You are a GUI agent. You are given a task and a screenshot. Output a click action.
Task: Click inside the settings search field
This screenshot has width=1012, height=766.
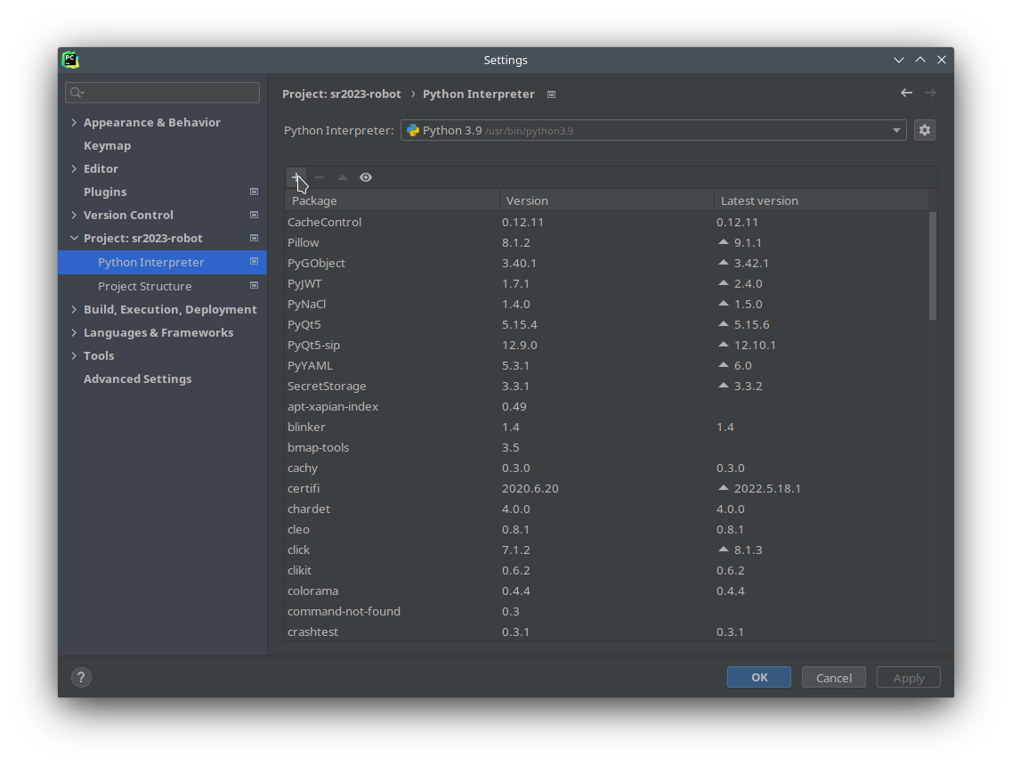pyautogui.click(x=162, y=93)
